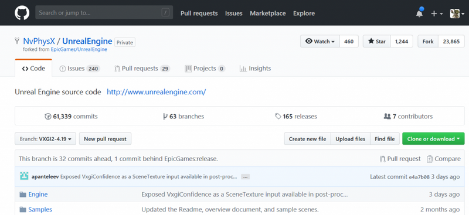This screenshot has height=215, width=469.
Task: Expand the plus create-new menu
Action: (437, 13)
